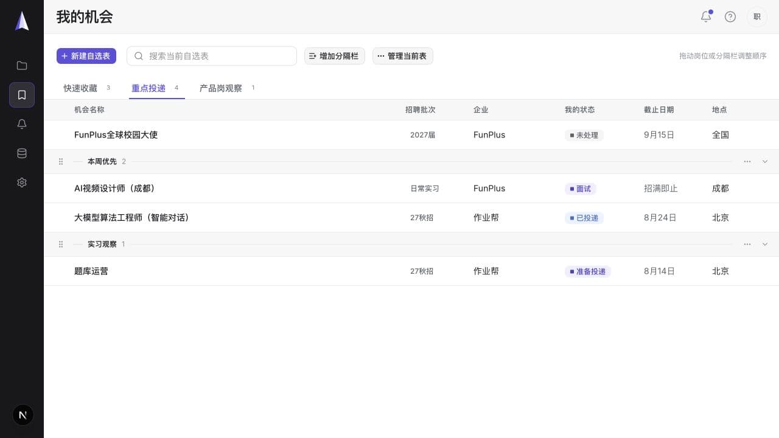Click the 我的机会 page title
This screenshot has height=438, width=779.
point(85,17)
